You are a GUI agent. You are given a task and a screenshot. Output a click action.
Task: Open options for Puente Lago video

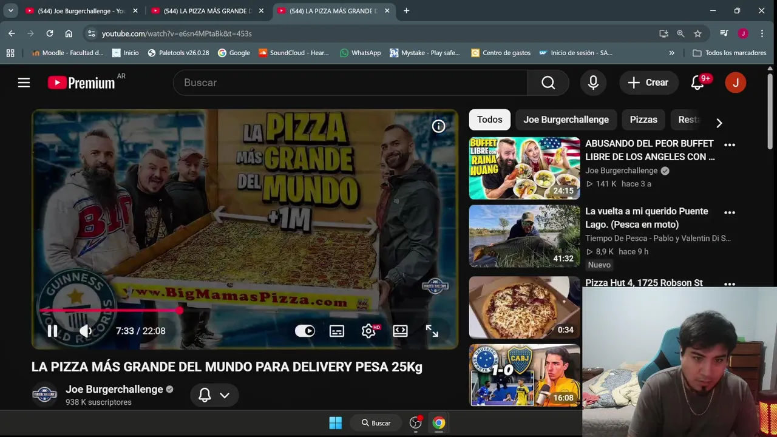[730, 212]
